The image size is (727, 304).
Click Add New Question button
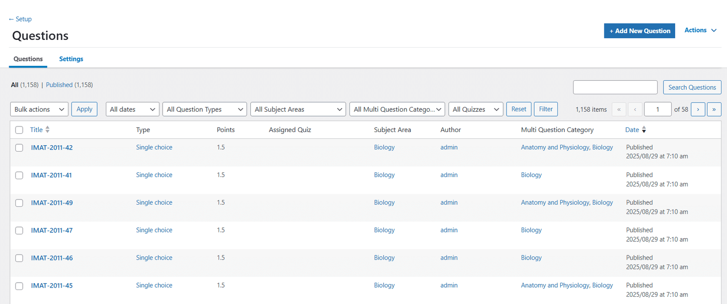click(x=639, y=31)
